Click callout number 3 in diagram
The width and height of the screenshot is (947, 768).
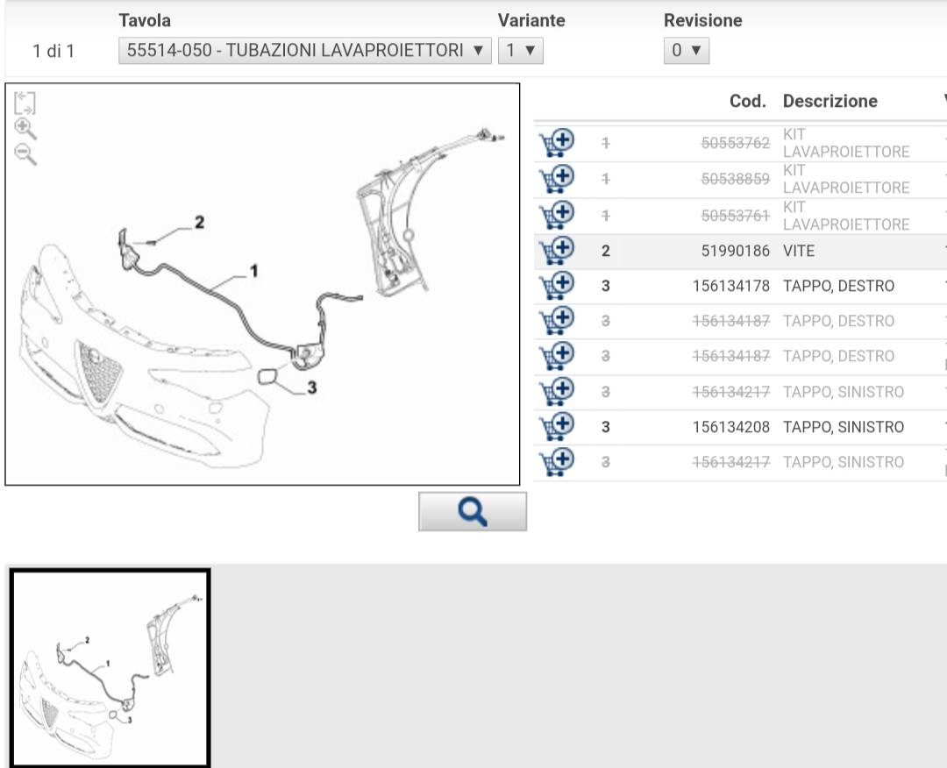tap(311, 388)
